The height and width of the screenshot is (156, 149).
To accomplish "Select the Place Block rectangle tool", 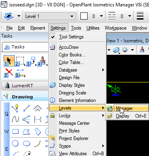I will 16,132.
